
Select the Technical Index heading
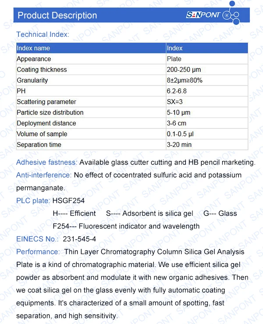tap(43, 34)
